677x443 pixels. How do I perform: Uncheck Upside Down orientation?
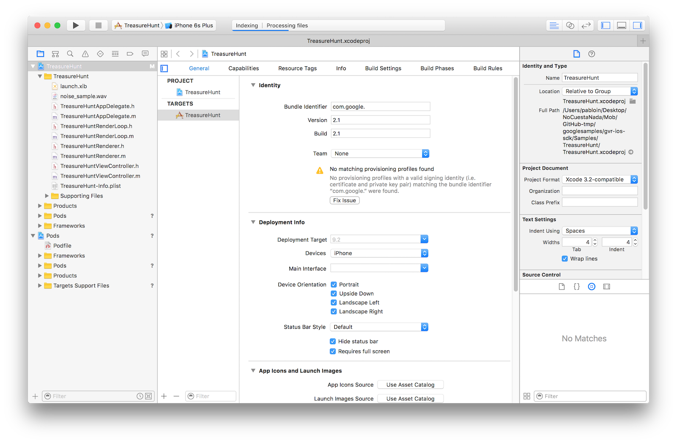click(x=334, y=293)
